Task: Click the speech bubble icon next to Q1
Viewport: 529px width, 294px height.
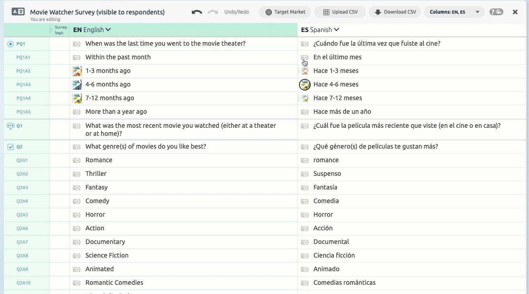Action: click(x=10, y=125)
